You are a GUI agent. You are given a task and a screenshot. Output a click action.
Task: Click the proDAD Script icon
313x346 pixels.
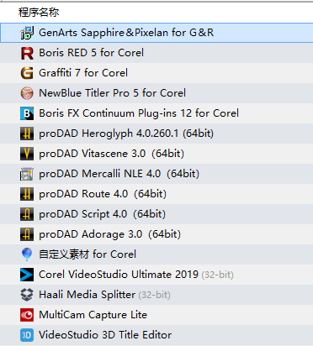point(27,214)
